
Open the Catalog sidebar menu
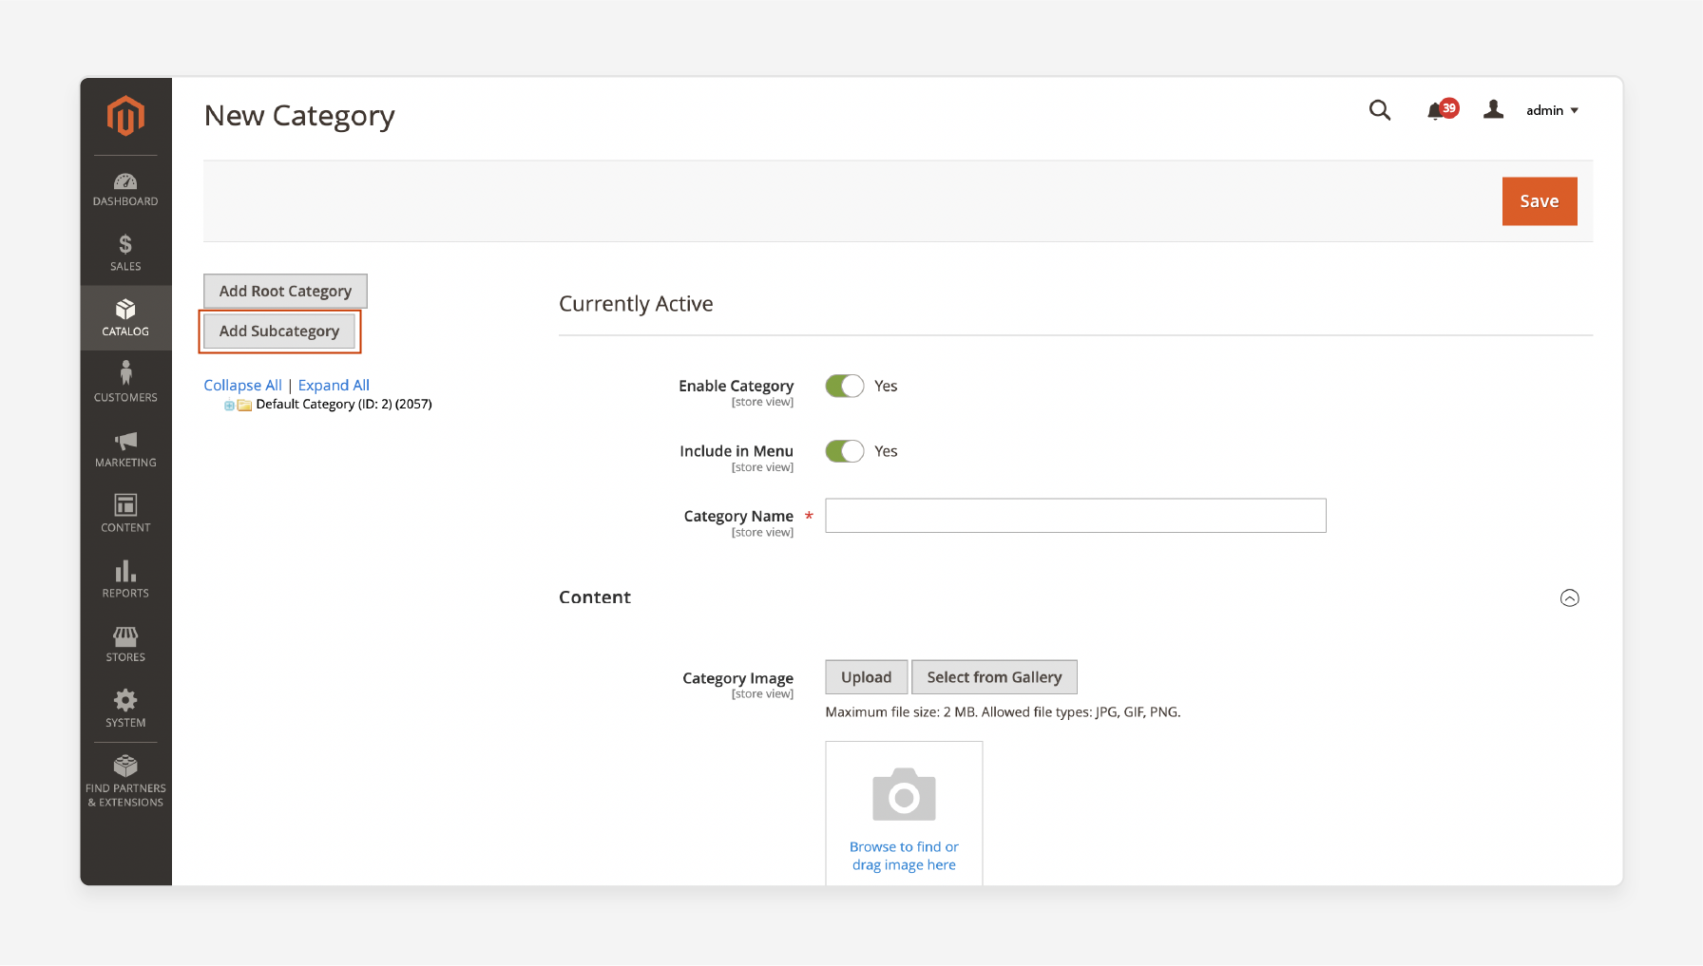click(125, 318)
